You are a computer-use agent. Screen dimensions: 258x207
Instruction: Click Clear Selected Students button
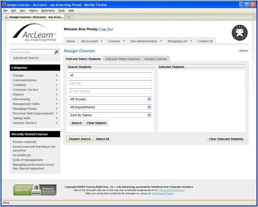pyautogui.click(x=226, y=139)
